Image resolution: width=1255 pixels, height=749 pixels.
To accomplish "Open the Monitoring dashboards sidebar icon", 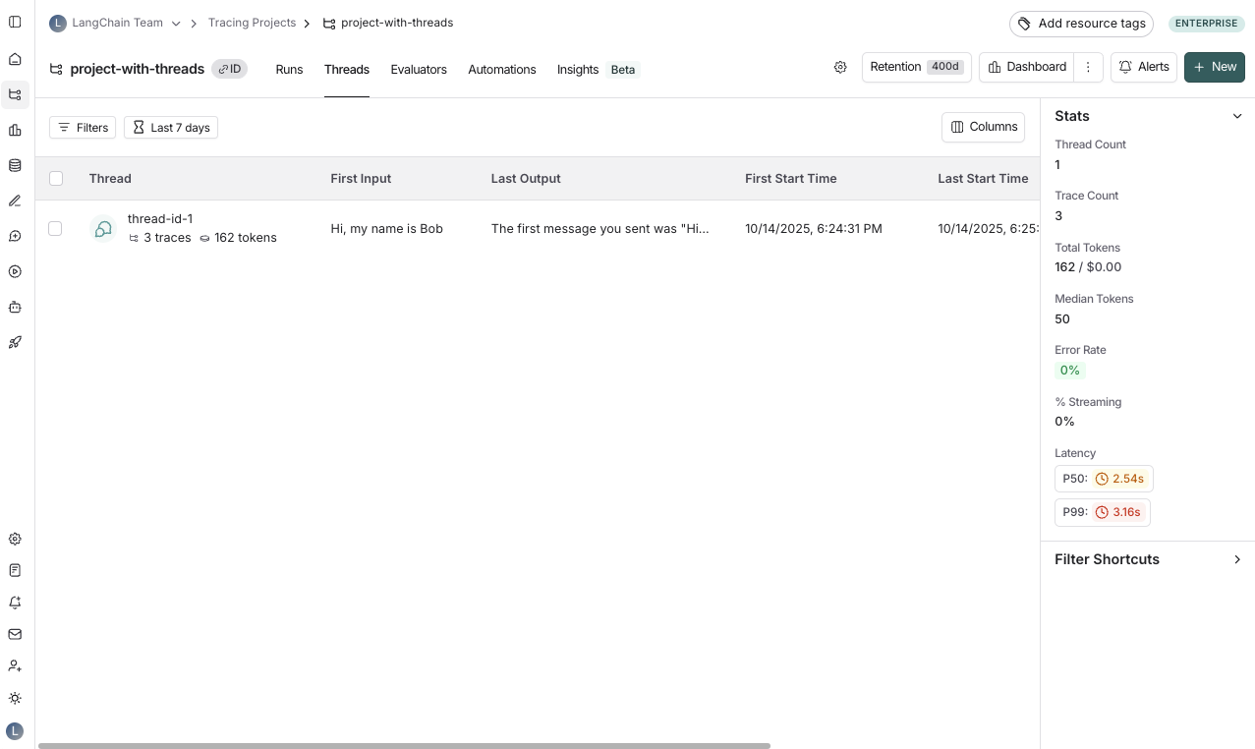I will (x=15, y=129).
